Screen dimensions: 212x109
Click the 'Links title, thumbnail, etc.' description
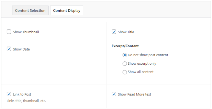pos(26,101)
